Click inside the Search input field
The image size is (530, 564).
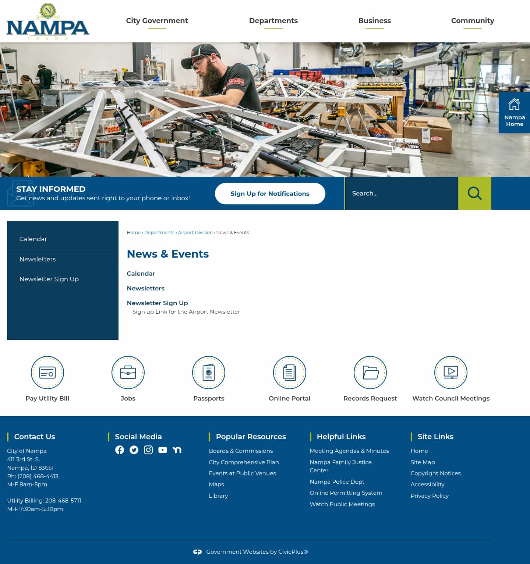(x=401, y=193)
